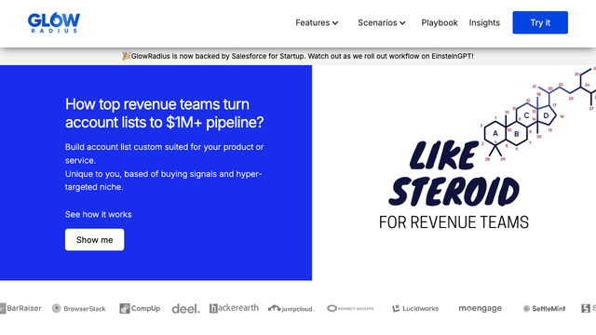The width and height of the screenshot is (596, 335).
Task: Open the Features dropdown menu
Action: tap(317, 22)
